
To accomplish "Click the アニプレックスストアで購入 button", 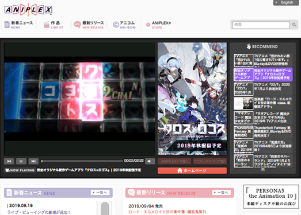I will 210,161.
